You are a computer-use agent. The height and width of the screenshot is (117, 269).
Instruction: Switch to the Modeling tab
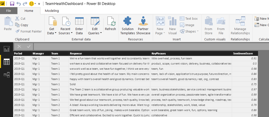coord(52,11)
